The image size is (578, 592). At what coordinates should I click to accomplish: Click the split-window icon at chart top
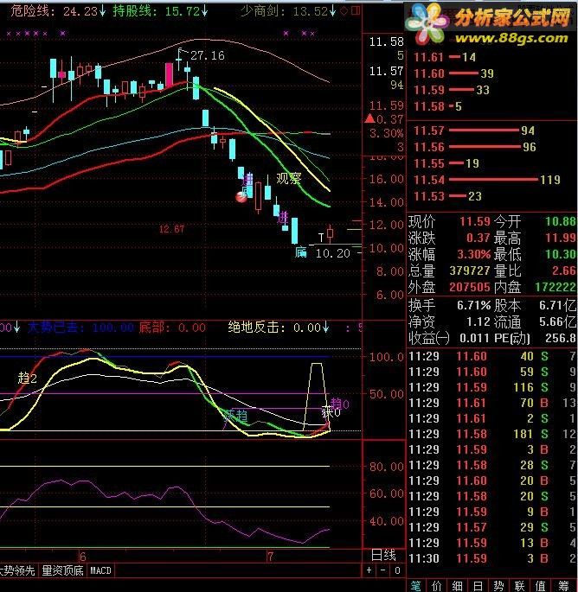pos(356,10)
